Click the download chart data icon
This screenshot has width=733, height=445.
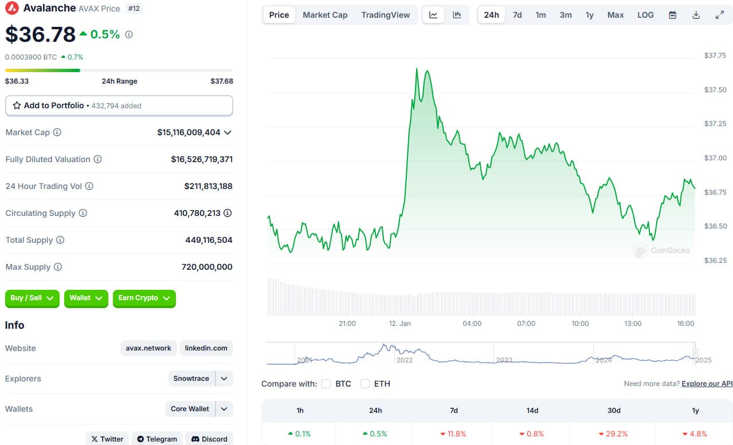696,15
